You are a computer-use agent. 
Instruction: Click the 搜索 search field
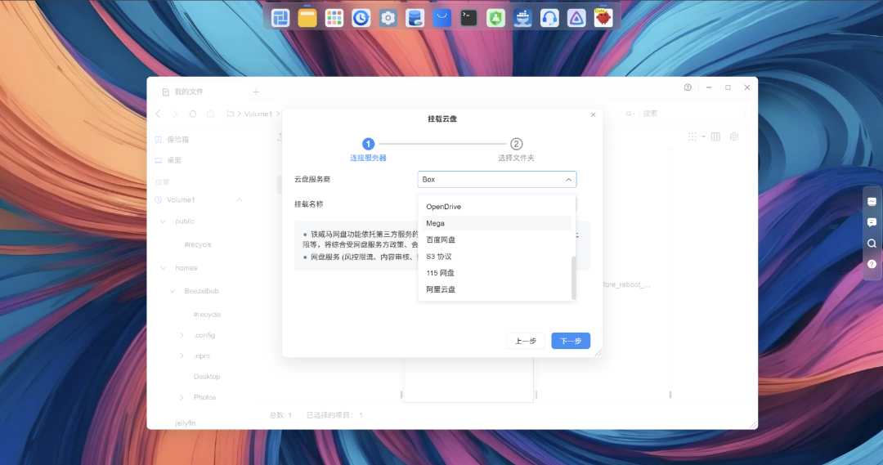pos(683,114)
